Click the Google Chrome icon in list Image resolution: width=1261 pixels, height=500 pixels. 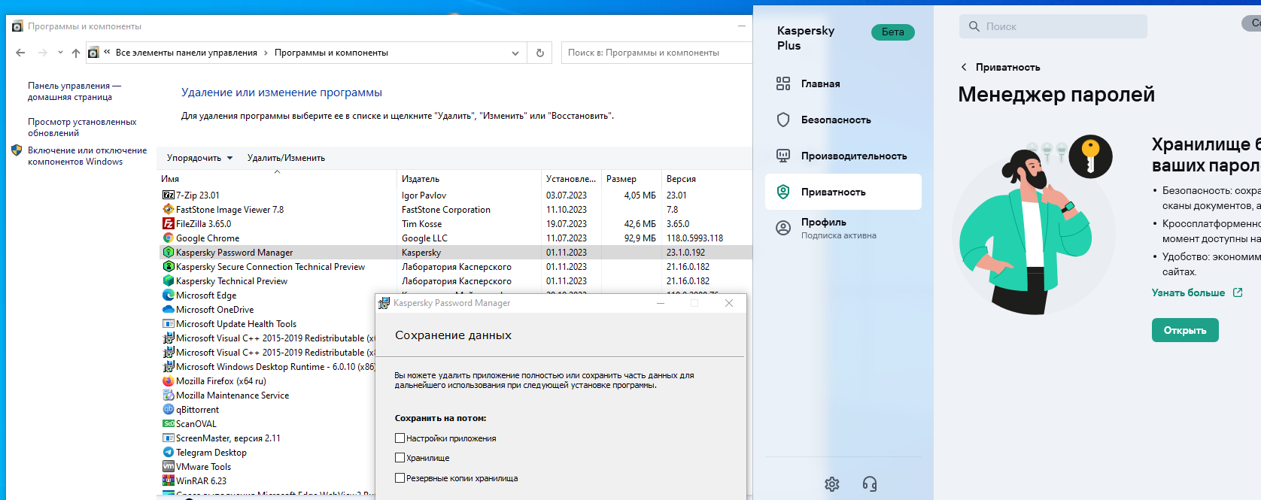pyautogui.click(x=169, y=238)
